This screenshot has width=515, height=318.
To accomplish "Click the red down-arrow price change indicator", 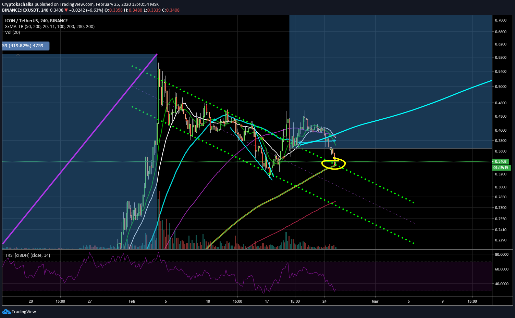I will coord(66,10).
